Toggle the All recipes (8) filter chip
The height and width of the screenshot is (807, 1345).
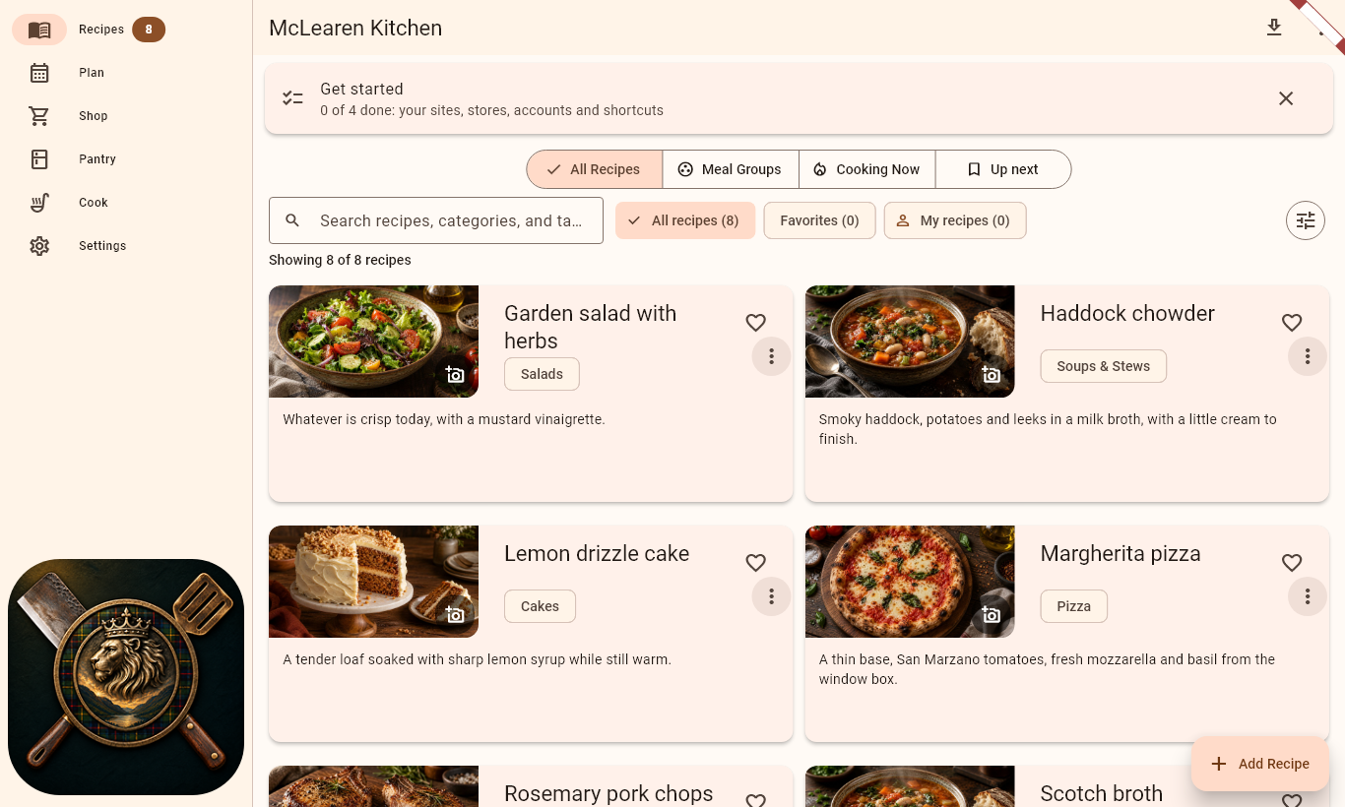[685, 220]
